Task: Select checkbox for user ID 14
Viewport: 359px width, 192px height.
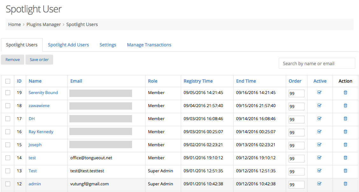Action: 8,158
